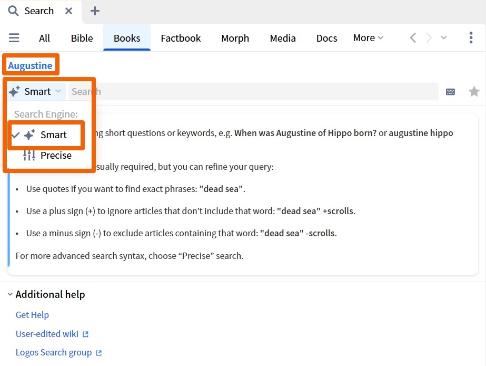
Task: Switch to the Factbook tab
Action: (x=181, y=38)
